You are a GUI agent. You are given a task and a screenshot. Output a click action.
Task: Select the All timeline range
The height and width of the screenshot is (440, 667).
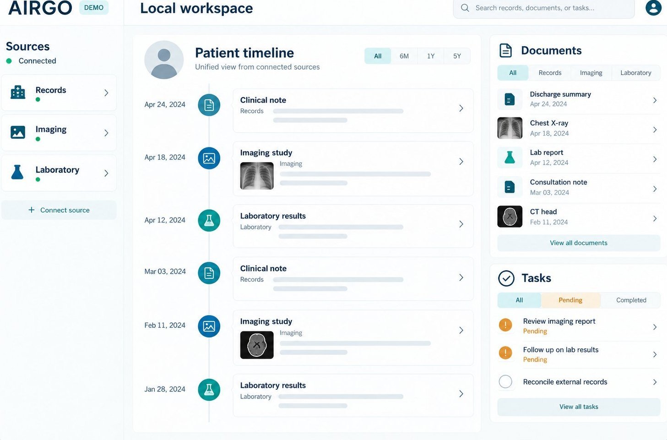coord(378,56)
